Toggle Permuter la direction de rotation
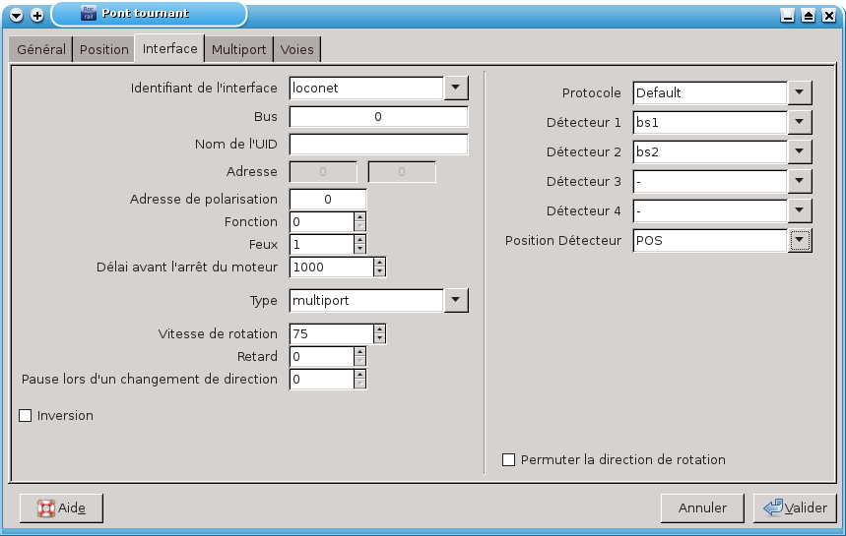Viewport: 846px width, 536px height. [509, 459]
